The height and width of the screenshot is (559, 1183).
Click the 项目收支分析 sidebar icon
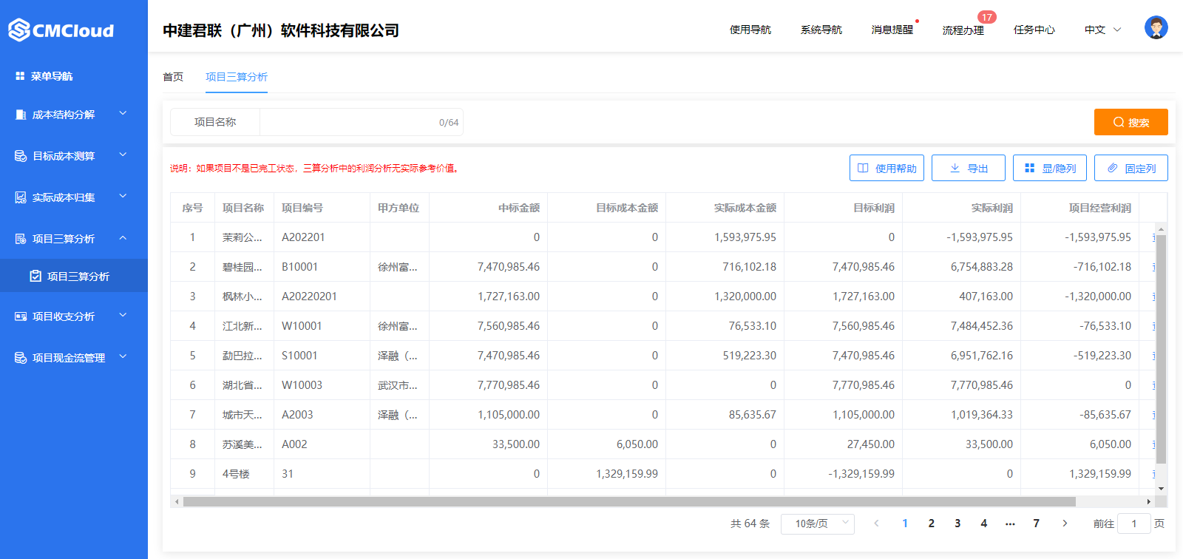click(x=21, y=316)
